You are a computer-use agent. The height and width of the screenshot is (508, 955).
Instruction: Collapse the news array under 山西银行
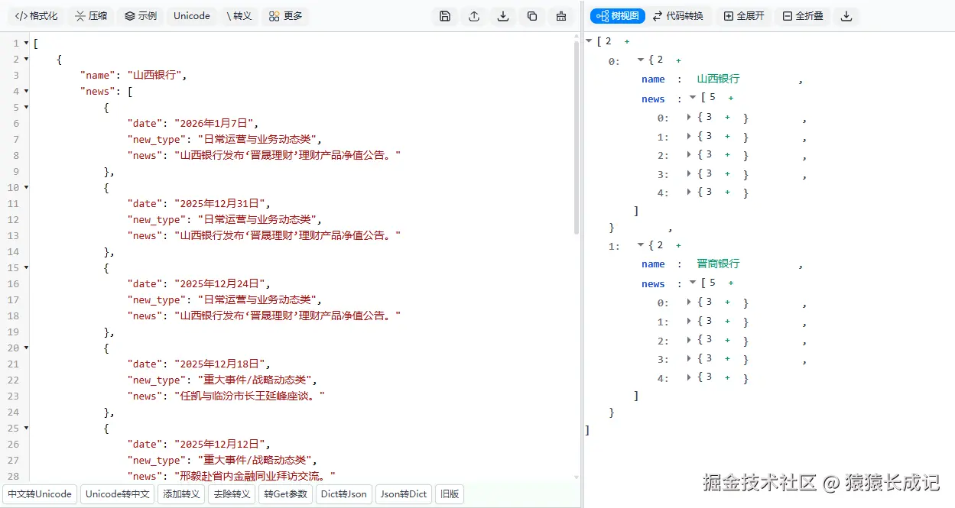pos(693,98)
